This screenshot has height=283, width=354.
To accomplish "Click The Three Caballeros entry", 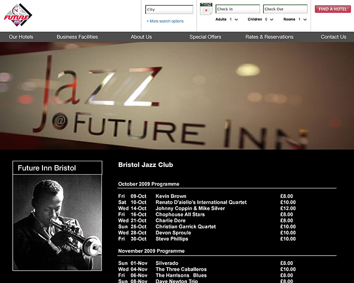I will [x=181, y=269].
